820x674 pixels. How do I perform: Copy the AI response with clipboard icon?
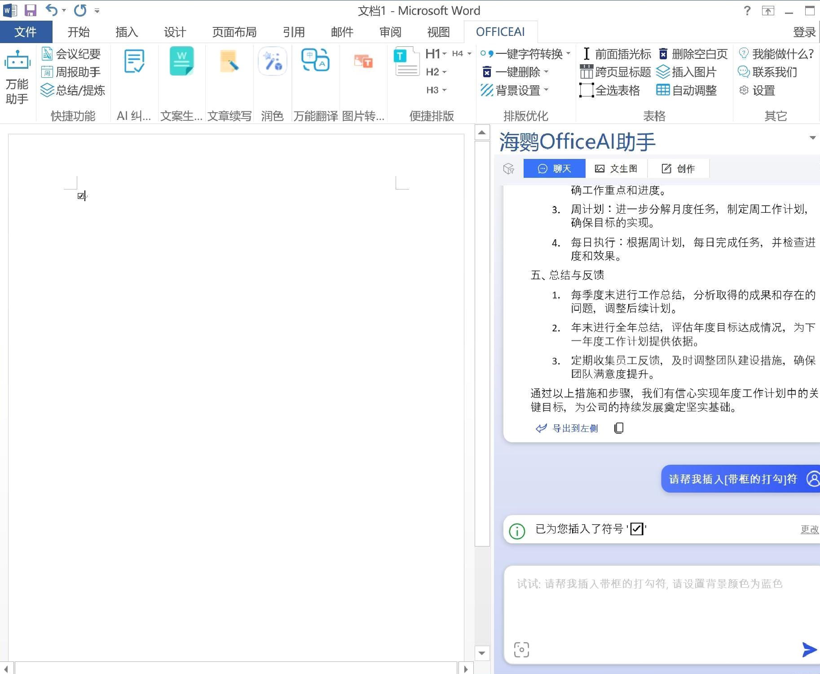619,428
